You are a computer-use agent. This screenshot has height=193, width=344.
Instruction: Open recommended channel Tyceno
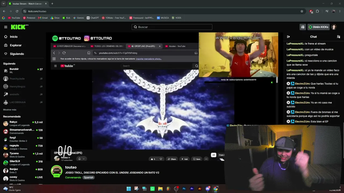(x=23, y=155)
